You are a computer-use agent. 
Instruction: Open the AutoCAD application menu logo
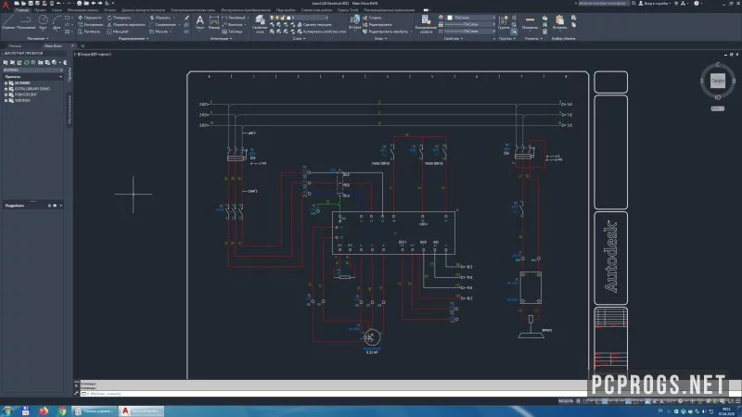click(6, 4)
